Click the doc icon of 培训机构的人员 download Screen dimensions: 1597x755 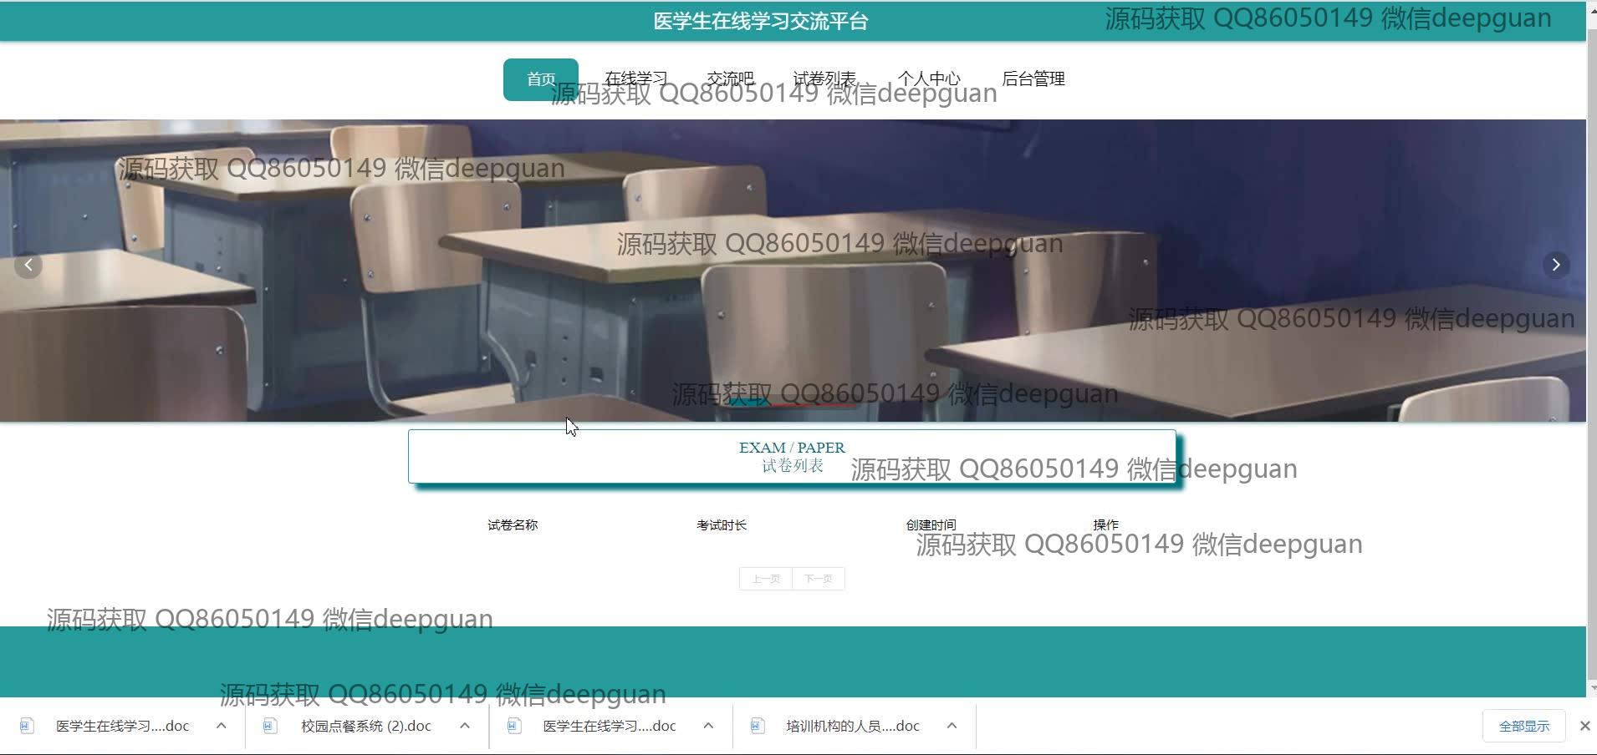coord(757,726)
